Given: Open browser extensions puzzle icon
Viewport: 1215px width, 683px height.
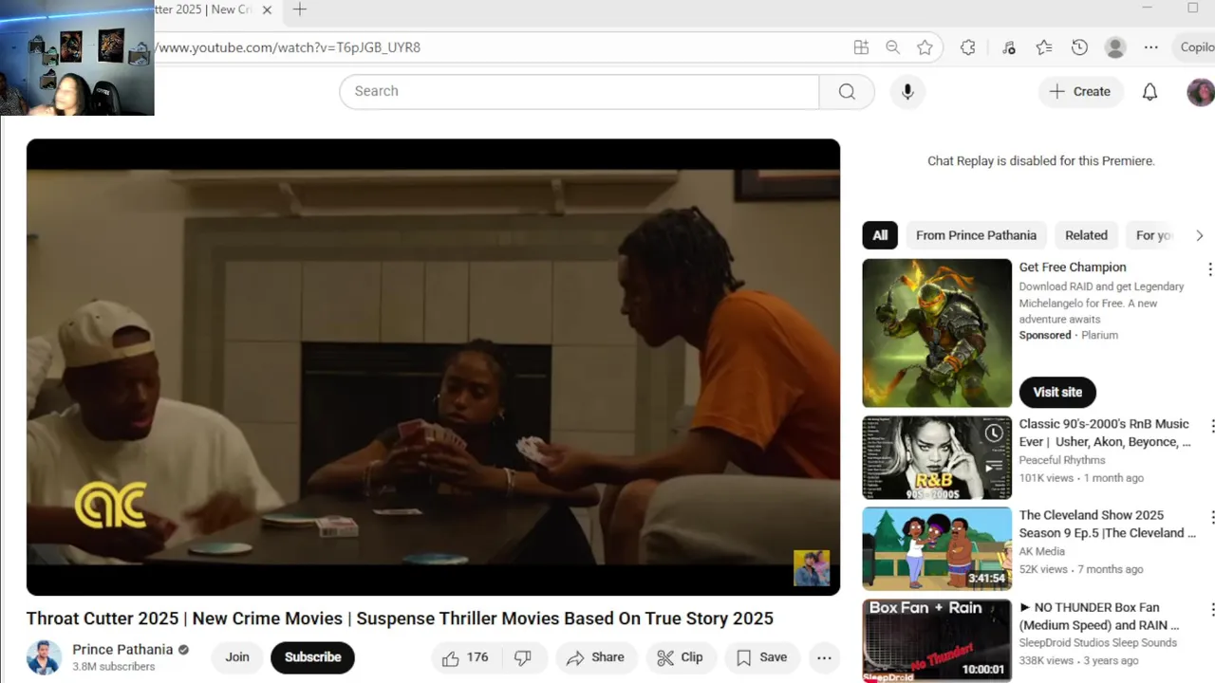Looking at the screenshot, I should coord(967,47).
